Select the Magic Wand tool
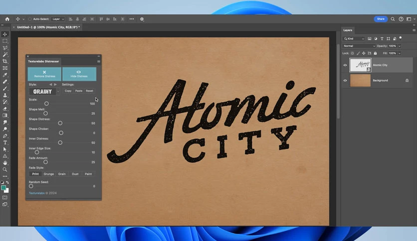 5,54
